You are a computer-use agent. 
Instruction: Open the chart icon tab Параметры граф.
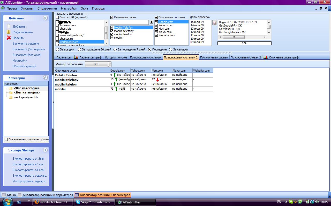pos(76,57)
